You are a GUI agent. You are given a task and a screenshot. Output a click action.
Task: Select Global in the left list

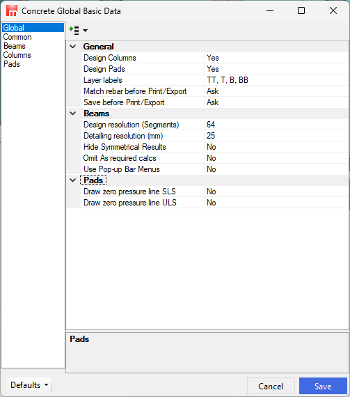click(33, 28)
